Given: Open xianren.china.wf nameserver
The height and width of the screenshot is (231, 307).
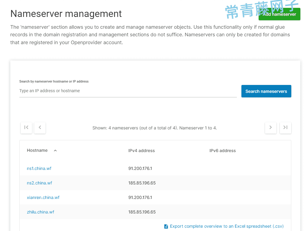Looking at the screenshot, I should (x=43, y=197).
